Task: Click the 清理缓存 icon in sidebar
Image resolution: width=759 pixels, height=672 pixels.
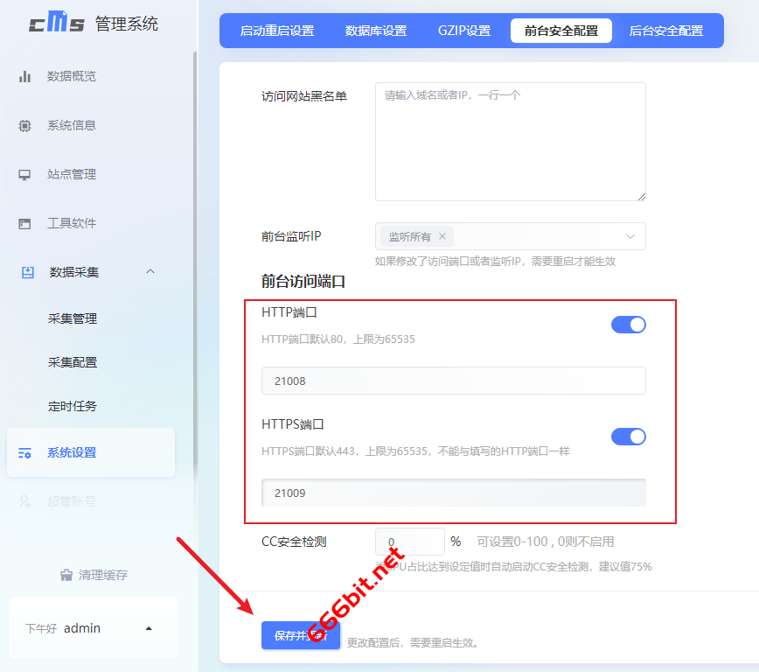Action: tap(66, 575)
